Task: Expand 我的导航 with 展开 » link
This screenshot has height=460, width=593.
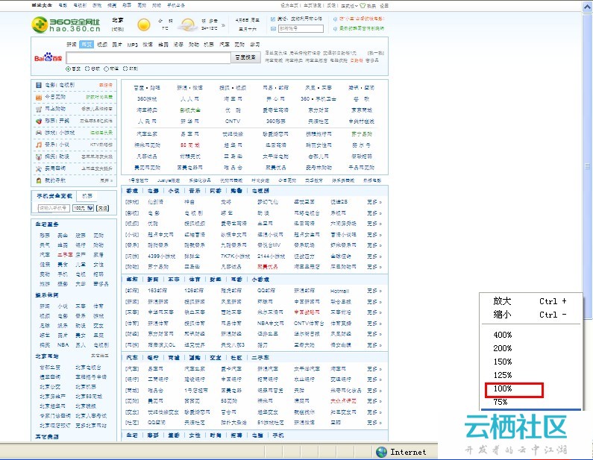Action: point(106,180)
